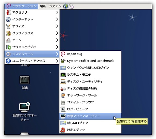Choose System Profiler and Benchmark text

click(x=90, y=61)
